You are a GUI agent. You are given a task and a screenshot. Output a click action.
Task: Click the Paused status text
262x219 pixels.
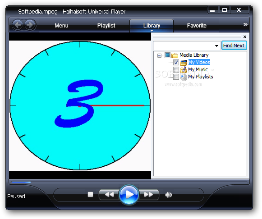[16, 196]
